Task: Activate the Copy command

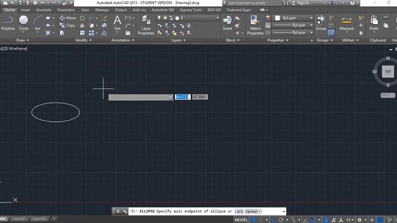Action: click(x=68, y=25)
